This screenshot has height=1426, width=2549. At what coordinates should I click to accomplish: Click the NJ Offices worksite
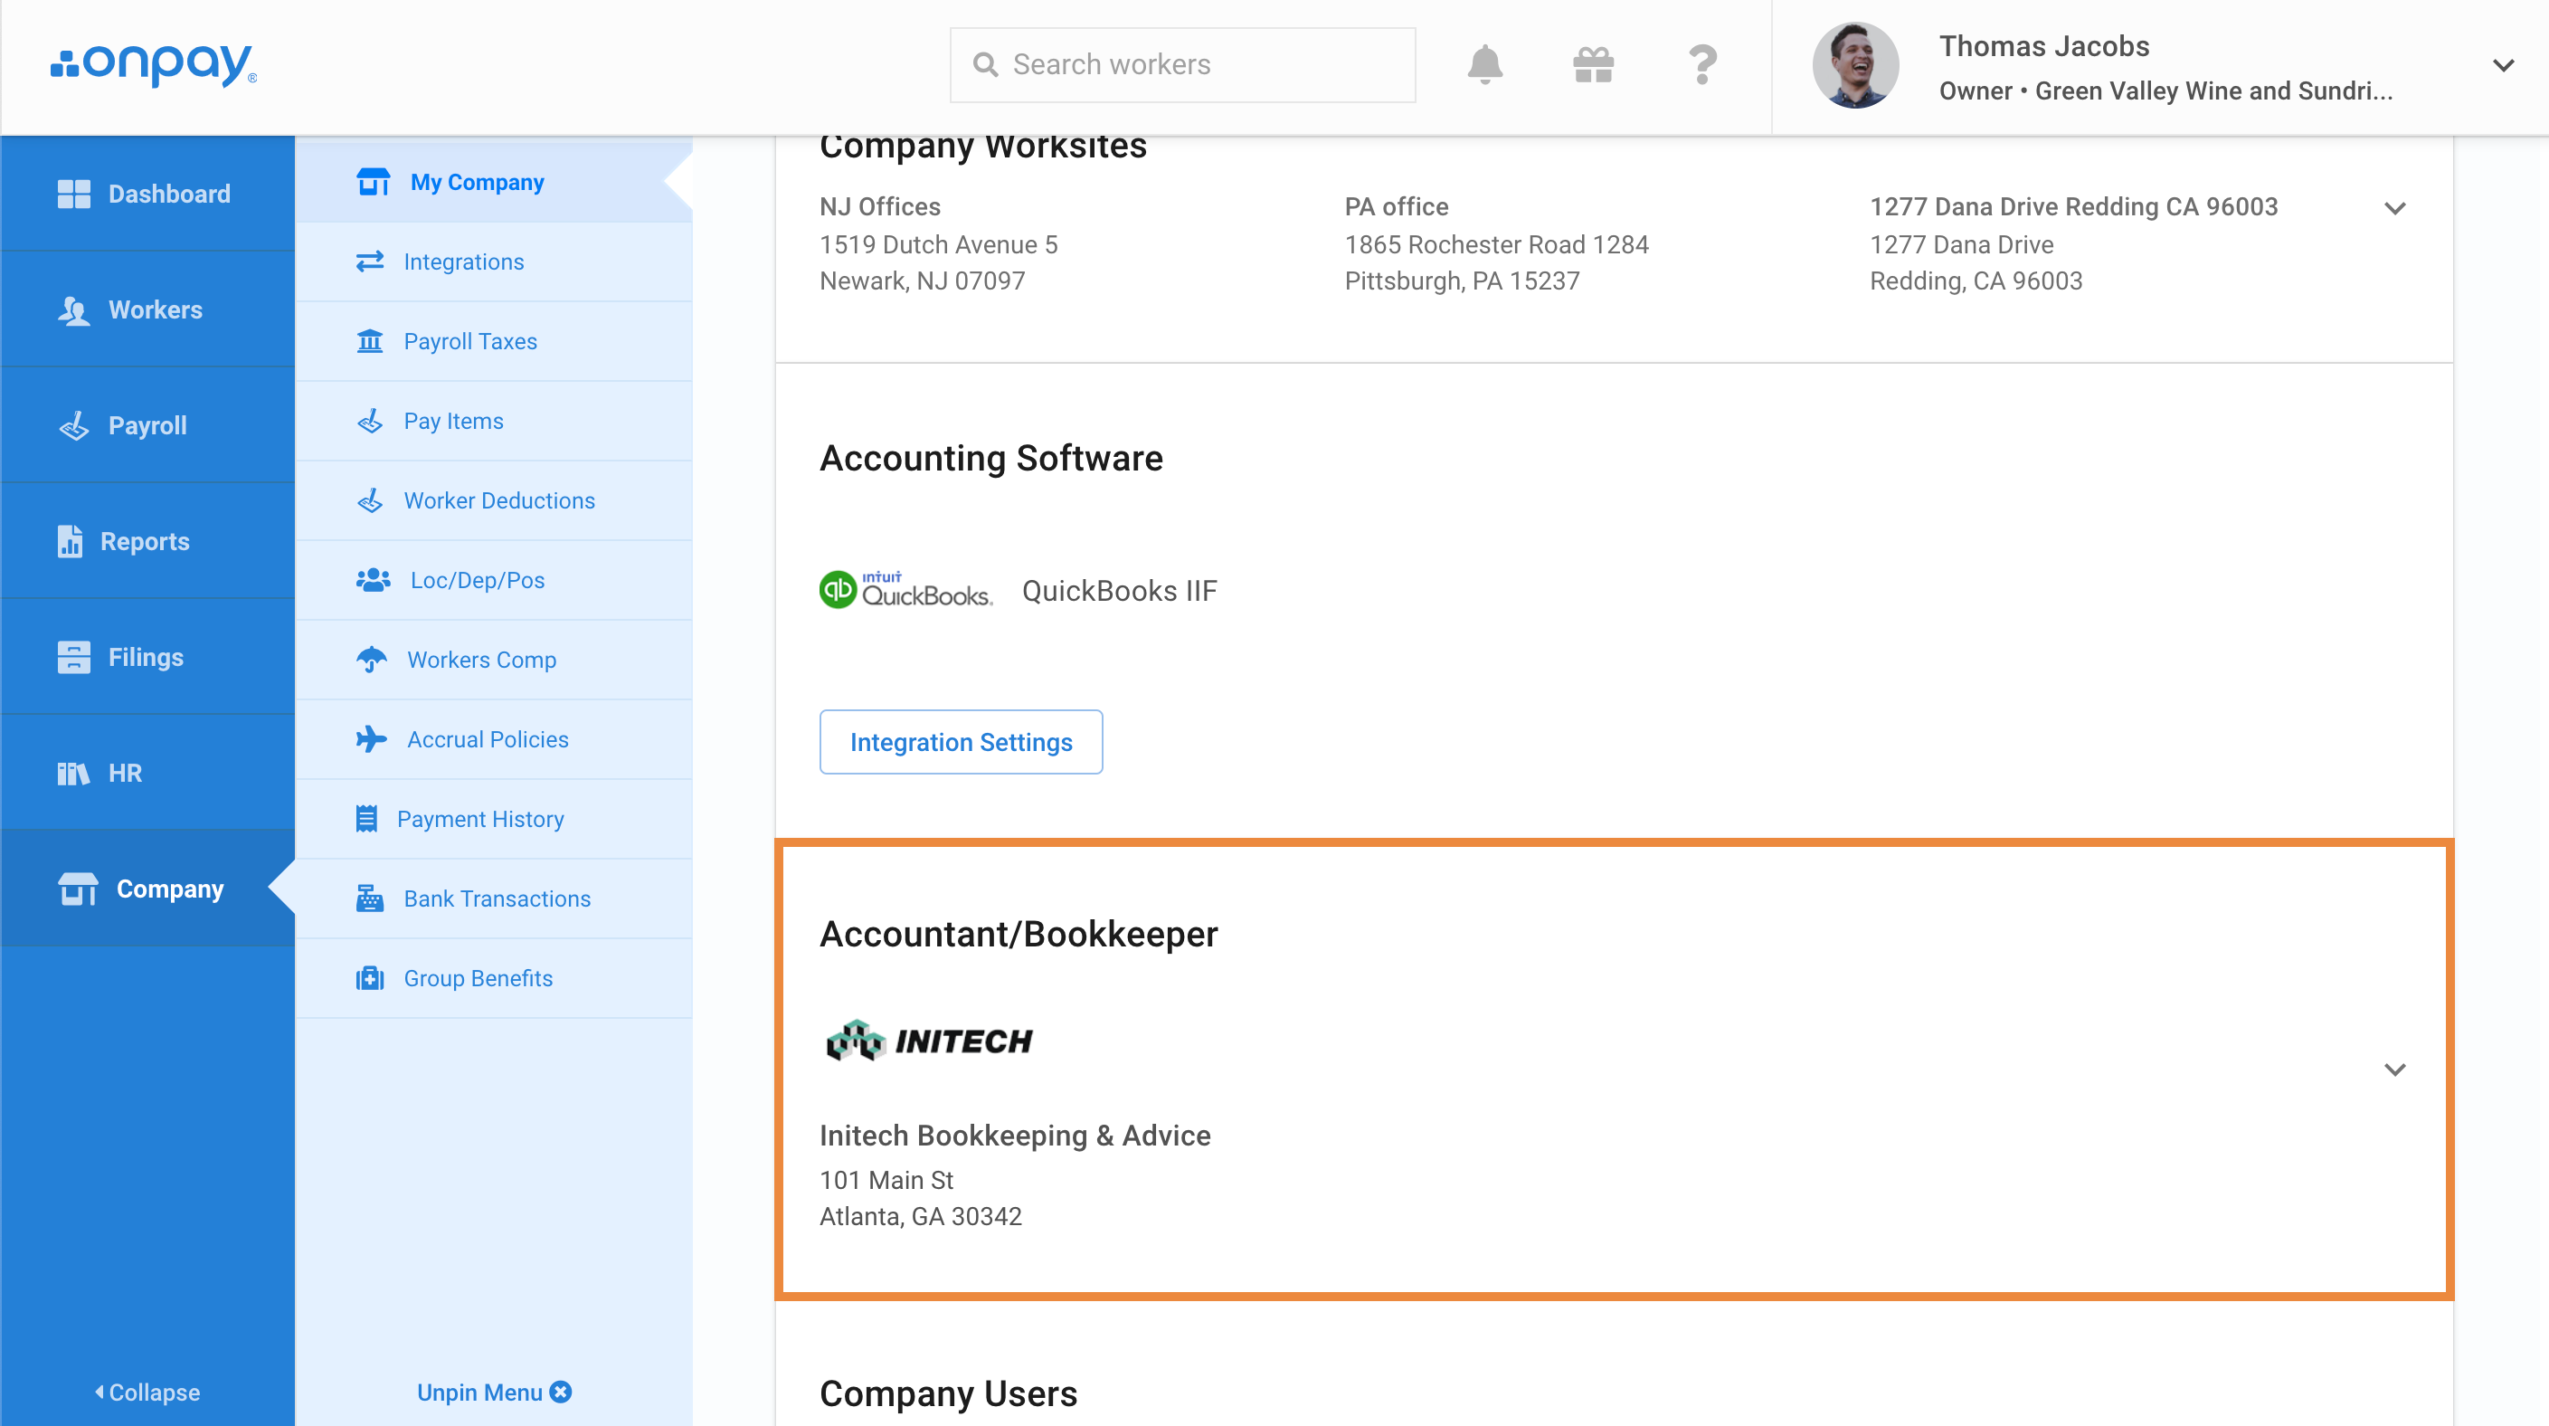pos(938,243)
